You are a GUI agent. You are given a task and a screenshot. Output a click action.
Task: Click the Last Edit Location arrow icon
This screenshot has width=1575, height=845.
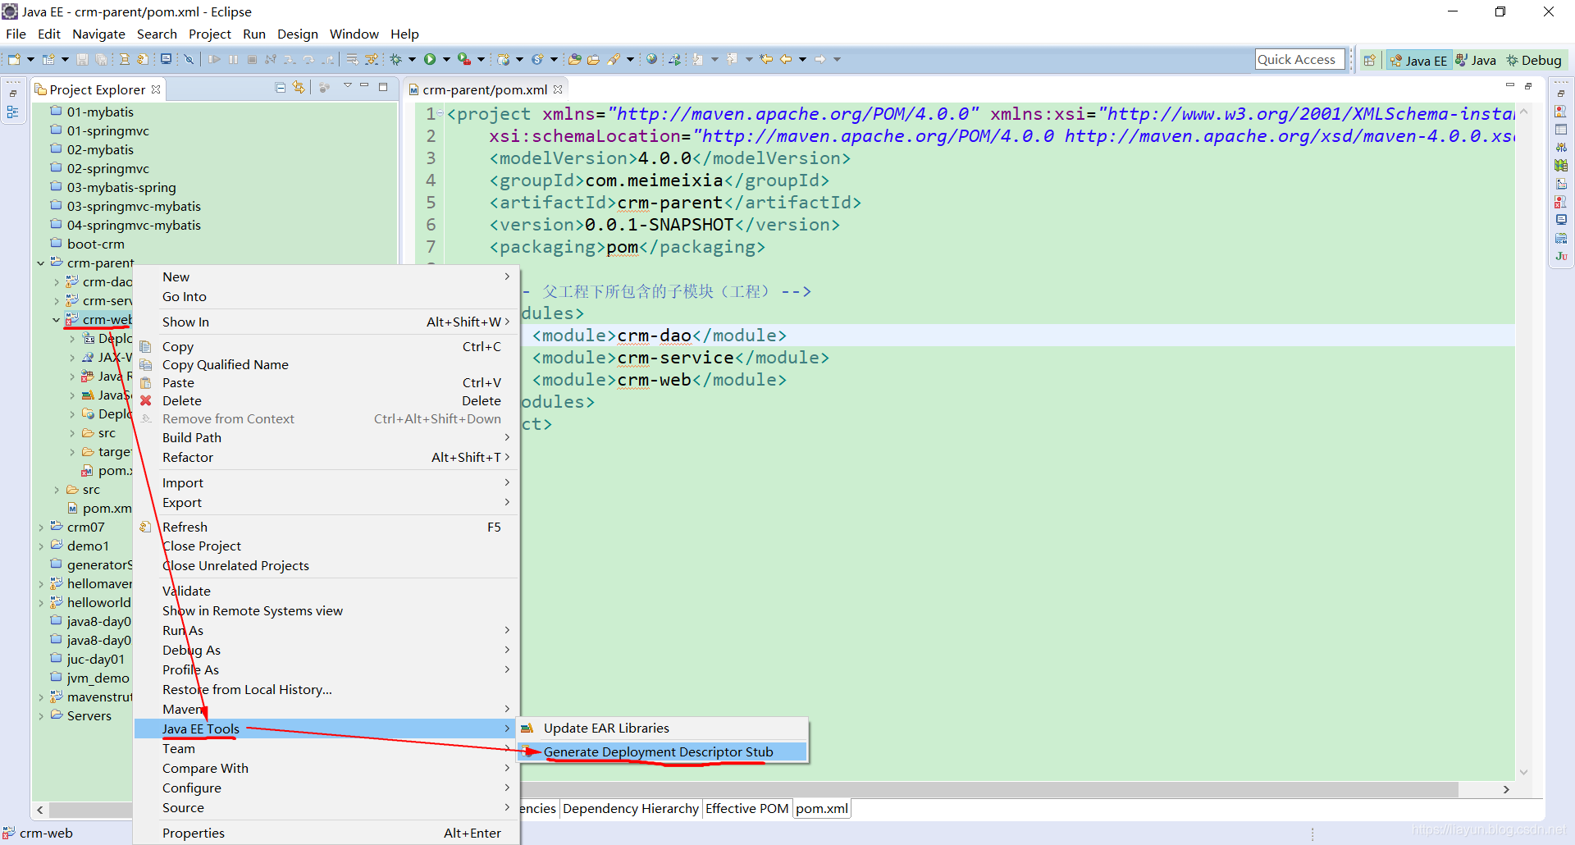coord(766,59)
